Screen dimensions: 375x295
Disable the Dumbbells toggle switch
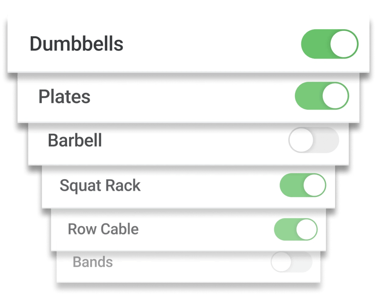pos(329,44)
